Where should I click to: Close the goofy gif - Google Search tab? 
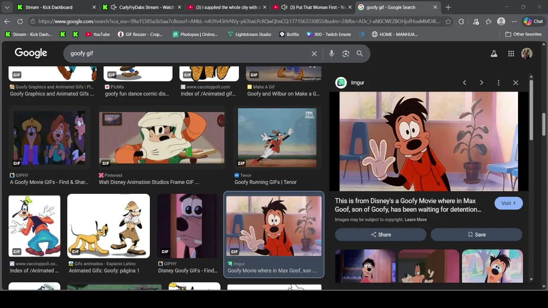[x=435, y=7]
